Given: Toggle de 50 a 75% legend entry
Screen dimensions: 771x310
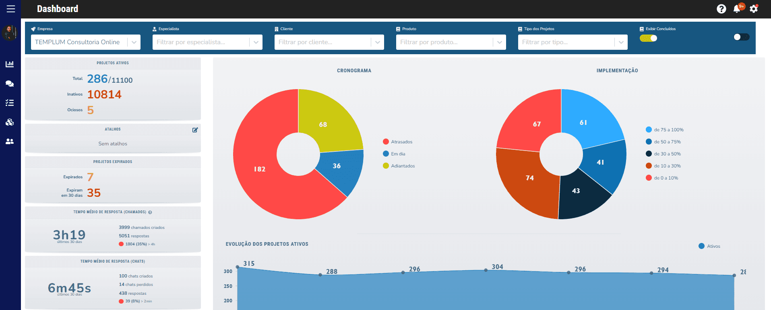Looking at the screenshot, I should [x=664, y=142].
